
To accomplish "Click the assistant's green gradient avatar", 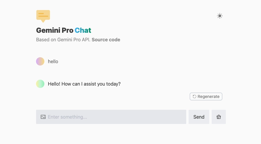I will [40, 84].
